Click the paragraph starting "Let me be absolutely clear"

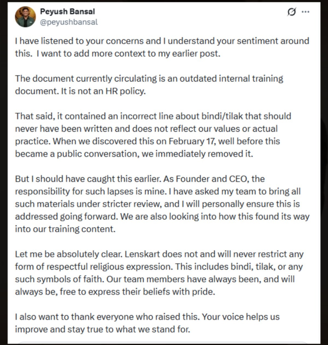point(159,273)
